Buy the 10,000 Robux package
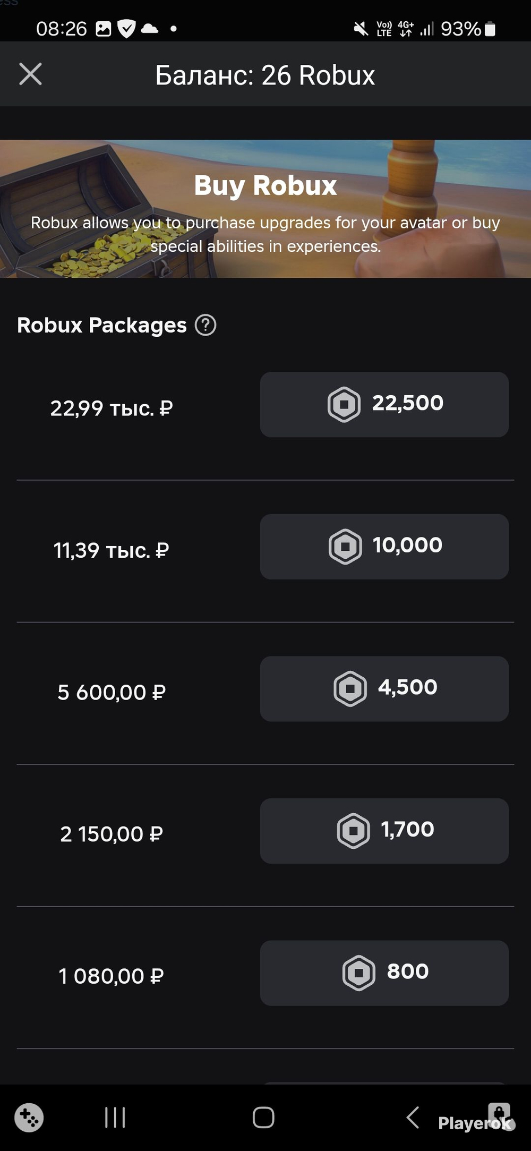Viewport: 531px width, 1151px height. [x=384, y=546]
